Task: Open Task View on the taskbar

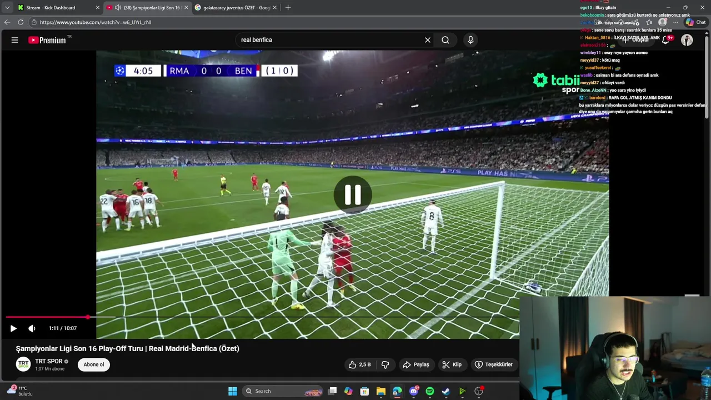Action: point(332,391)
